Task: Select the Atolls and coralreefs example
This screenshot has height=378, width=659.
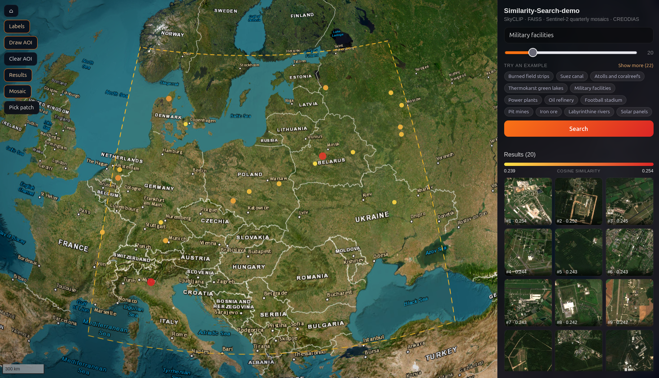Action: pyautogui.click(x=617, y=76)
